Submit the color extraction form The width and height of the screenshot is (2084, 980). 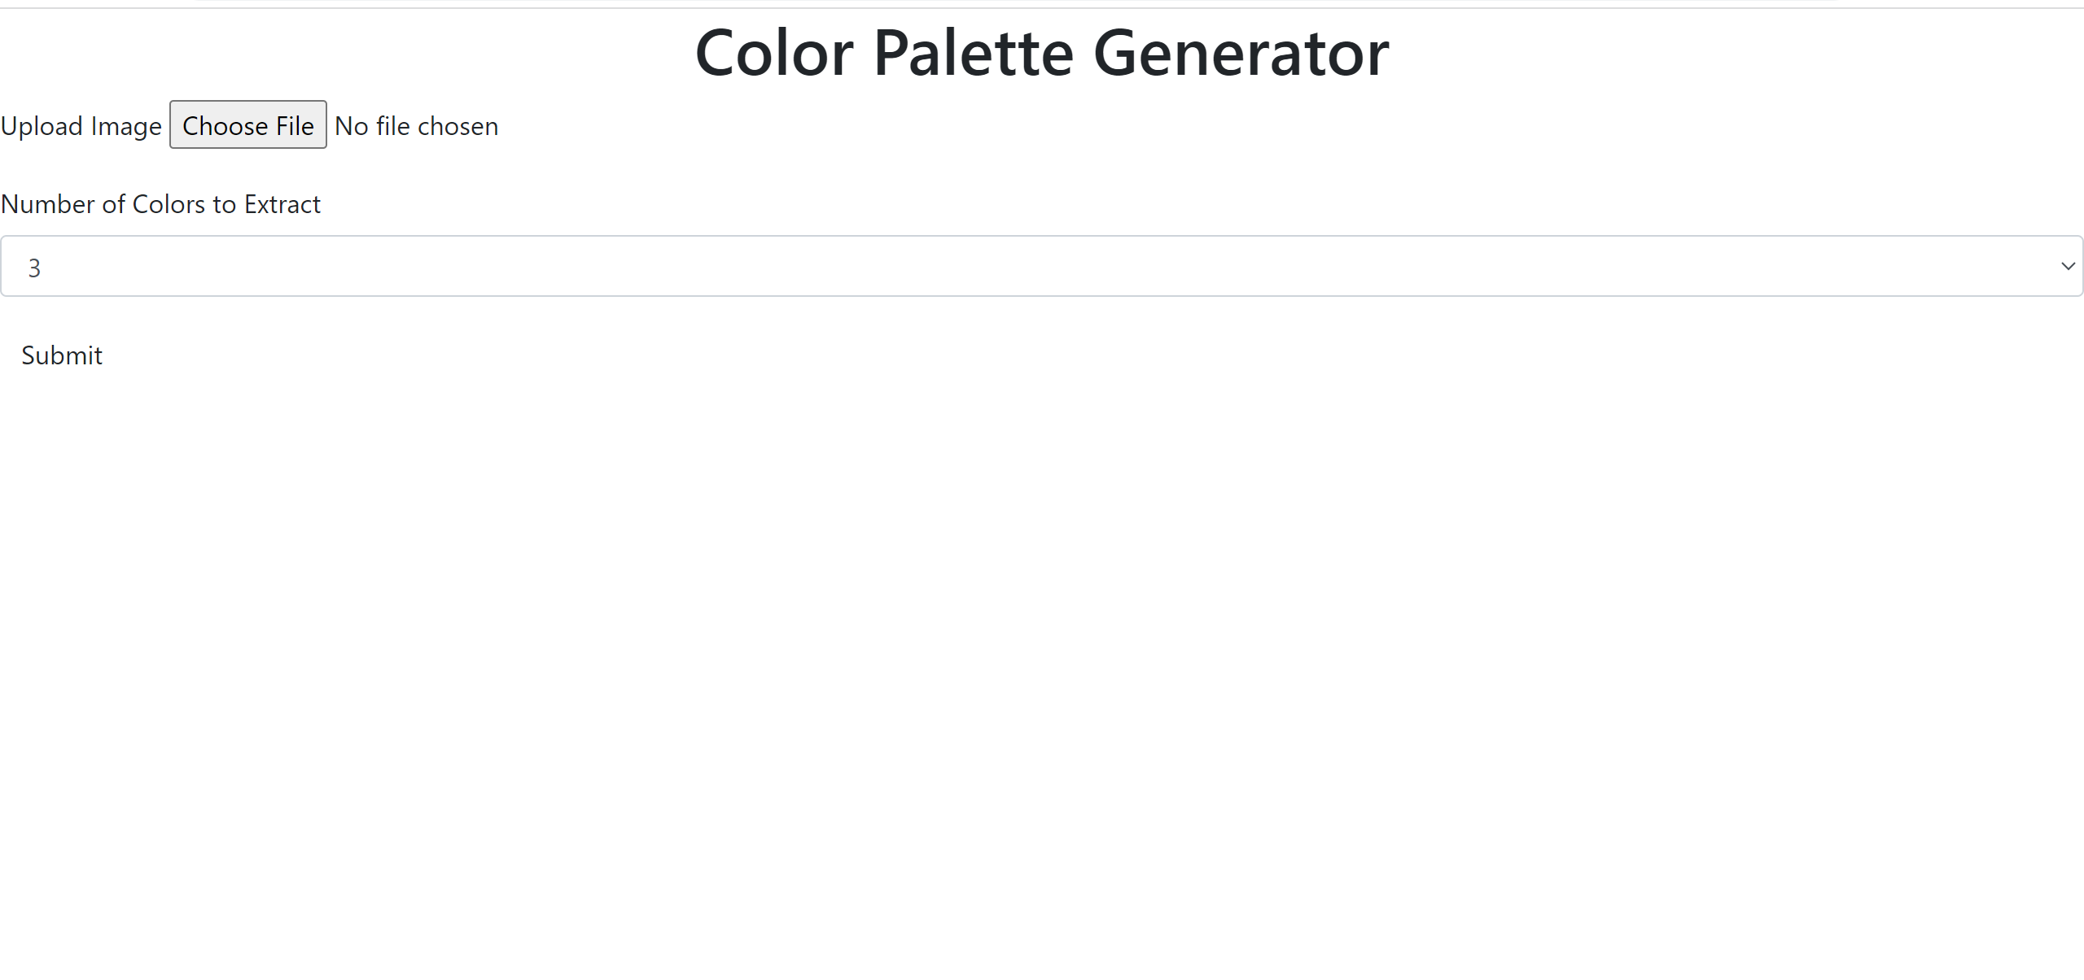(x=62, y=355)
